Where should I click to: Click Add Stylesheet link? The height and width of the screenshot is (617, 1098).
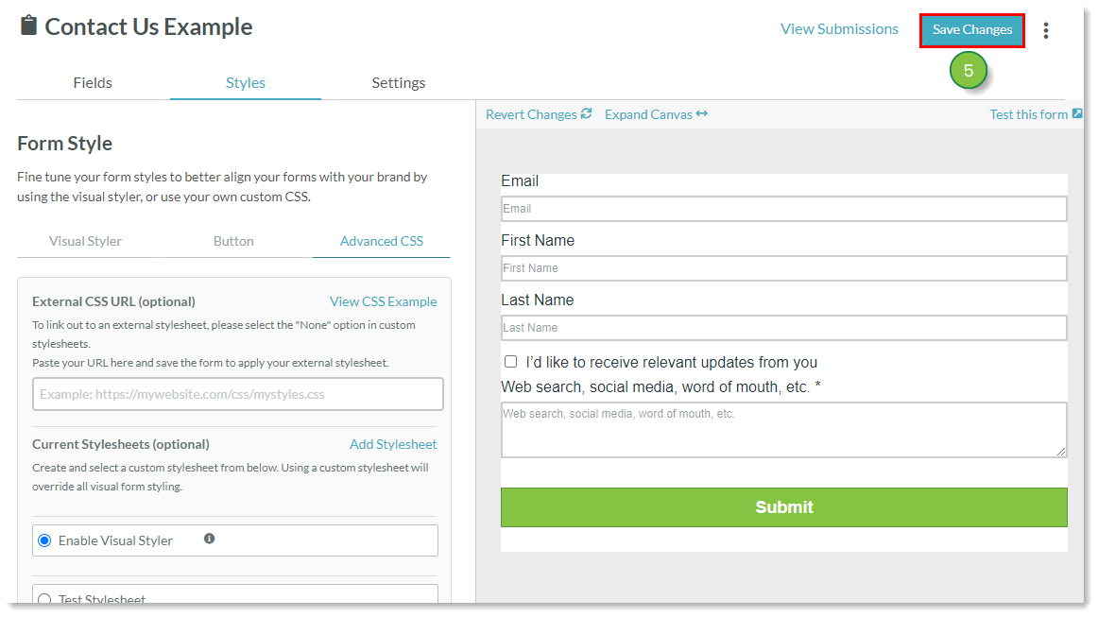click(x=393, y=444)
